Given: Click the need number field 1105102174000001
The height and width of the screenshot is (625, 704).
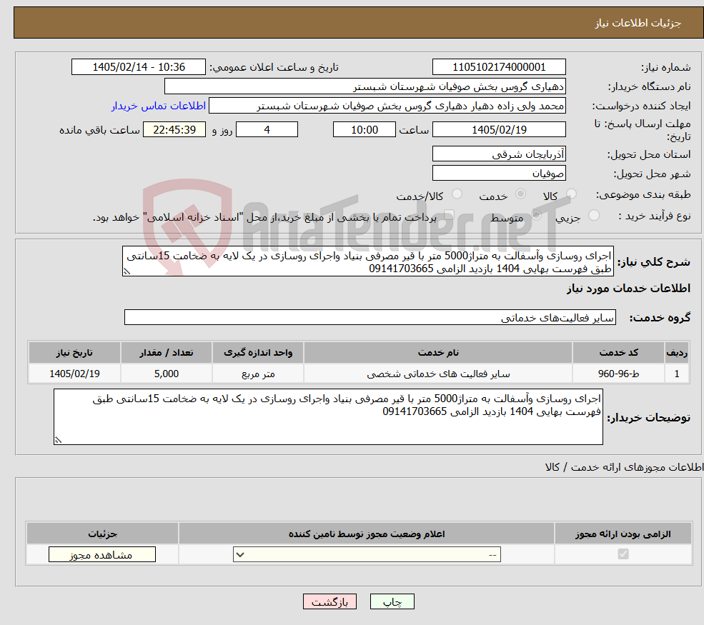Looking at the screenshot, I should [x=499, y=67].
